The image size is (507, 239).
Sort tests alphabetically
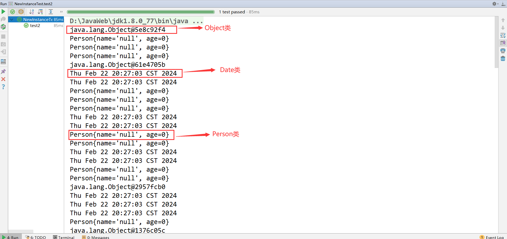32,12
